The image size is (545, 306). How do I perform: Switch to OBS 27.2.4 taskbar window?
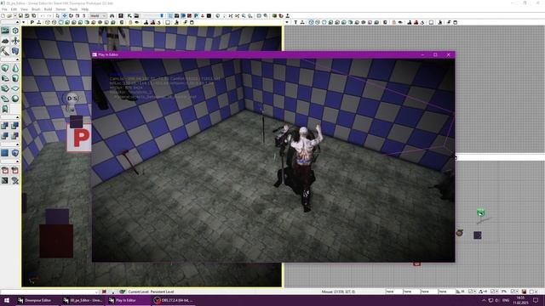[x=174, y=300]
